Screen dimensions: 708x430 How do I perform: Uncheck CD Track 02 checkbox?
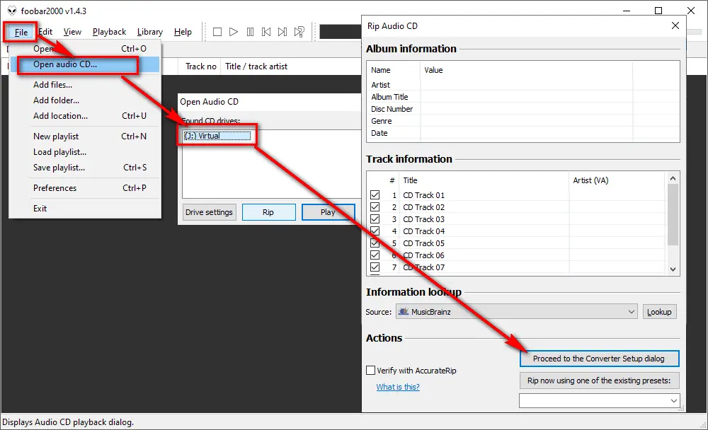coord(375,207)
